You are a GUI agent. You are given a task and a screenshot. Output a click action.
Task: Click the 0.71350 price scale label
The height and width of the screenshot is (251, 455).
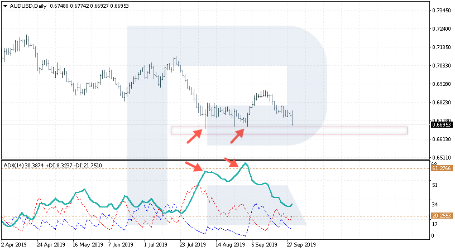[x=442, y=47]
